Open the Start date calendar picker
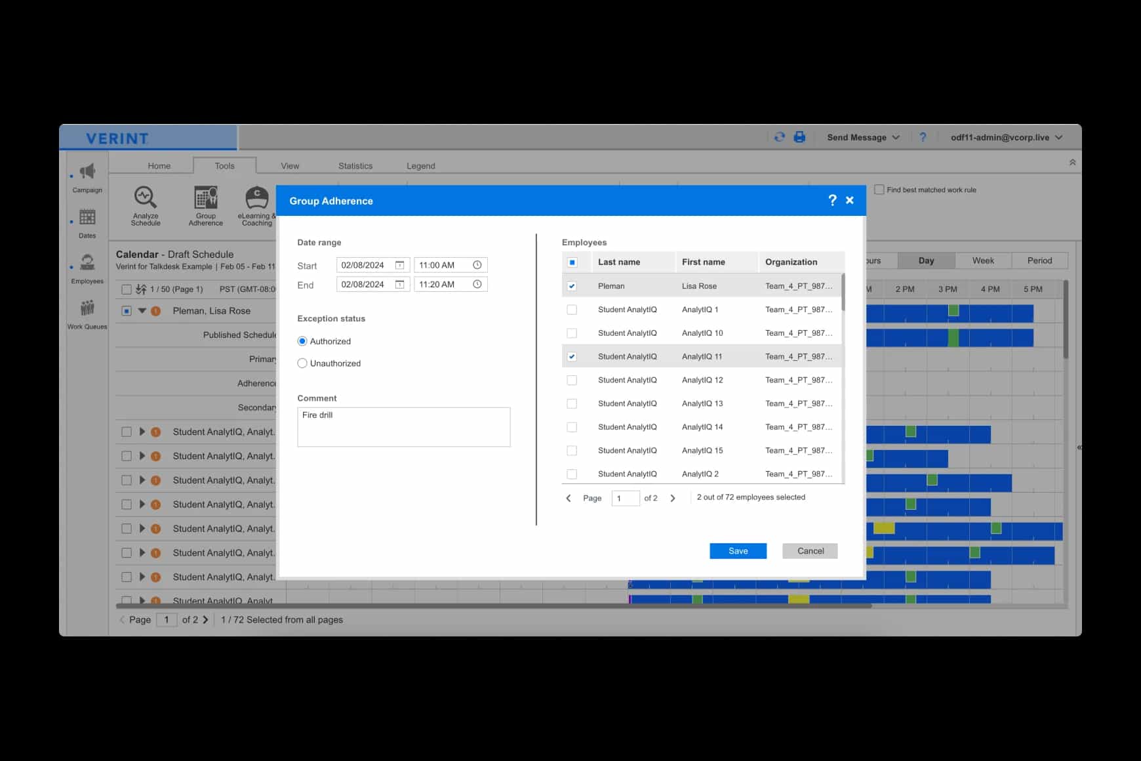This screenshot has height=761, width=1141. [400, 264]
